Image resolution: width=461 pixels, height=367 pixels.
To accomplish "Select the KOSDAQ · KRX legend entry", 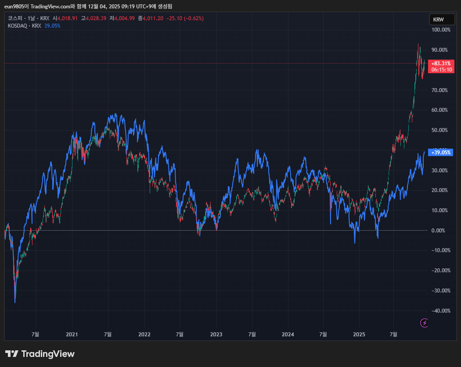I will pos(25,26).
